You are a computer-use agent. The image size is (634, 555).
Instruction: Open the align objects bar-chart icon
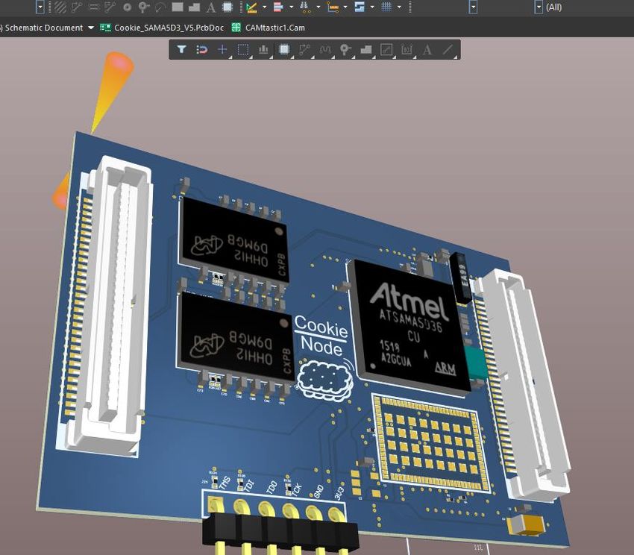(263, 49)
